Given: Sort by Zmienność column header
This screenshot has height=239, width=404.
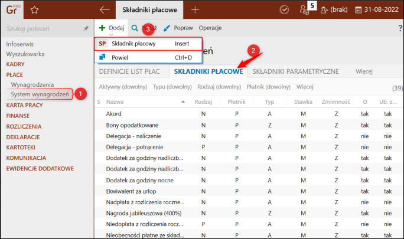Looking at the screenshot, I should coord(335,102).
